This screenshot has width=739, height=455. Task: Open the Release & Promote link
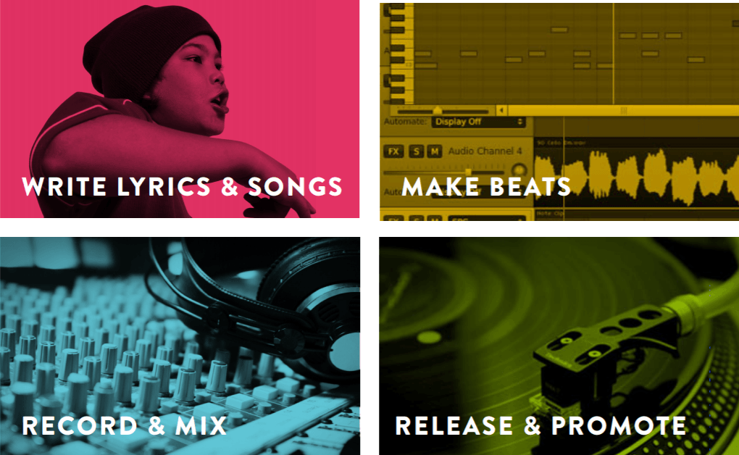[540, 426]
